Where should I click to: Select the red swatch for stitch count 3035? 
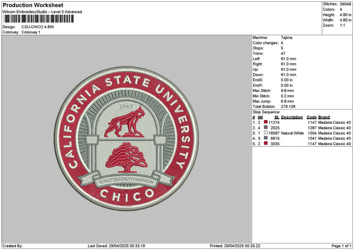click(x=265, y=143)
